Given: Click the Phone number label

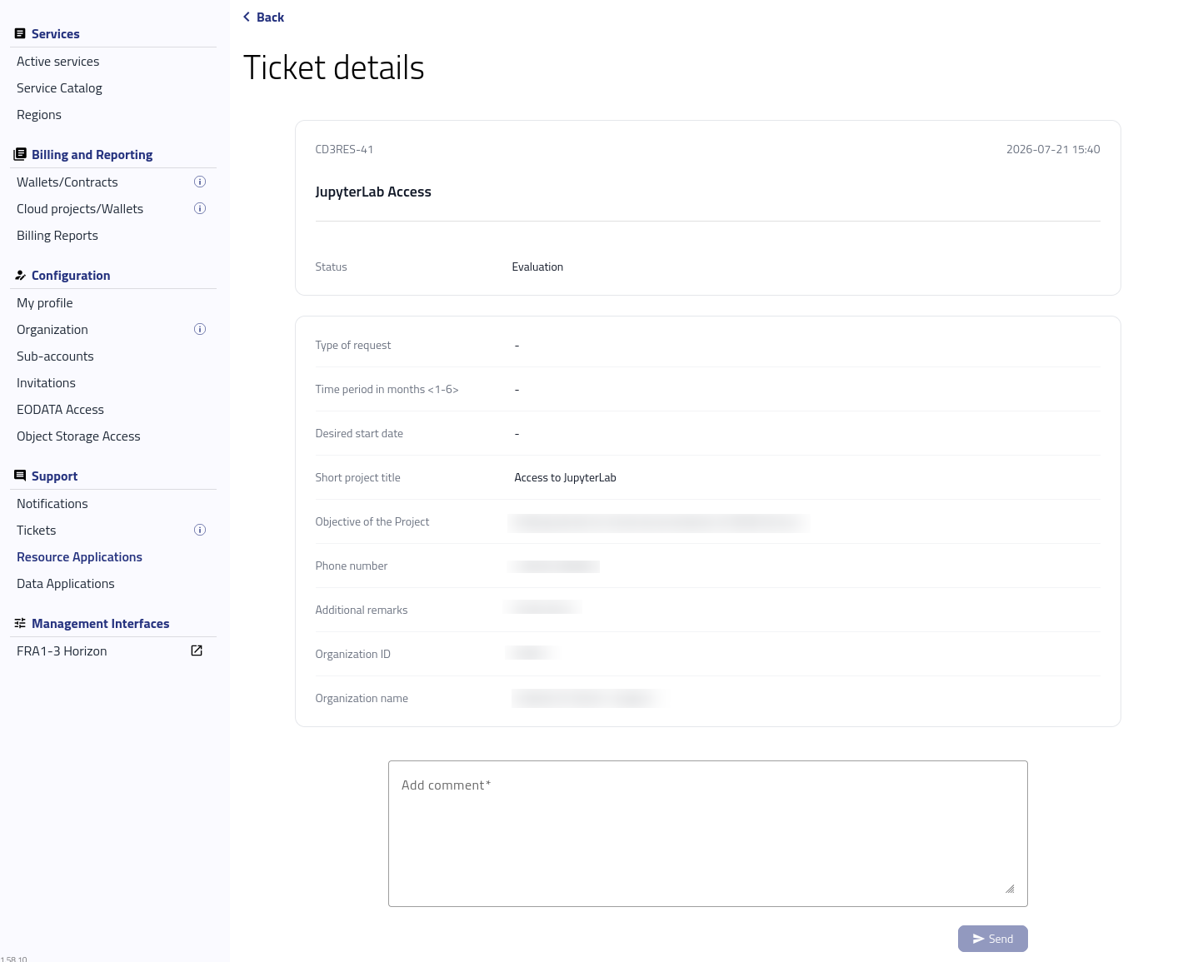Looking at the screenshot, I should (351, 566).
